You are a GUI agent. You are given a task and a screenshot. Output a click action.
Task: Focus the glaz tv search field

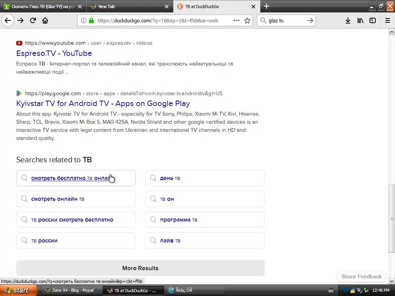coord(286,21)
